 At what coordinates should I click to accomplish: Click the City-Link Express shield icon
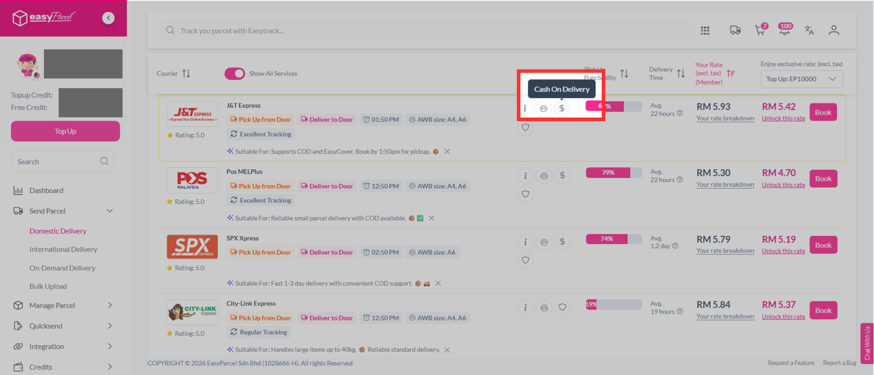coord(562,307)
